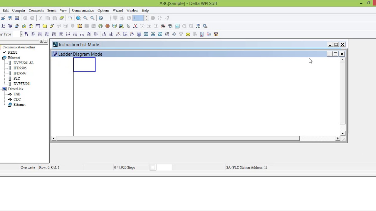Viewport: 376px width, 211px height.
Task: Click the Stop red circle icon
Action: 108,26
